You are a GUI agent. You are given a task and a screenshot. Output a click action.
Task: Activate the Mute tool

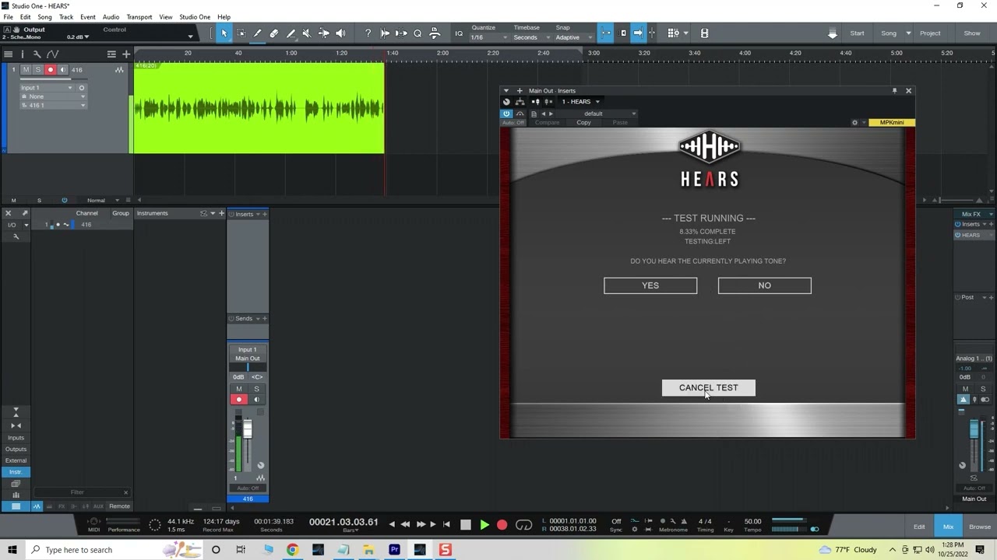tap(306, 33)
